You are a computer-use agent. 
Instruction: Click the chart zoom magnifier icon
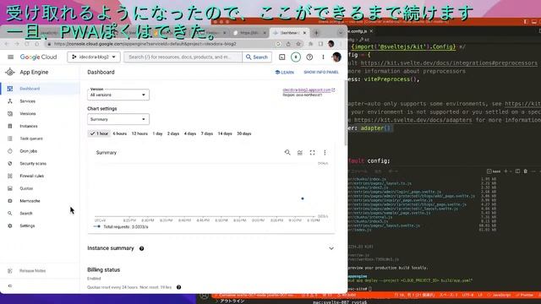287,152
